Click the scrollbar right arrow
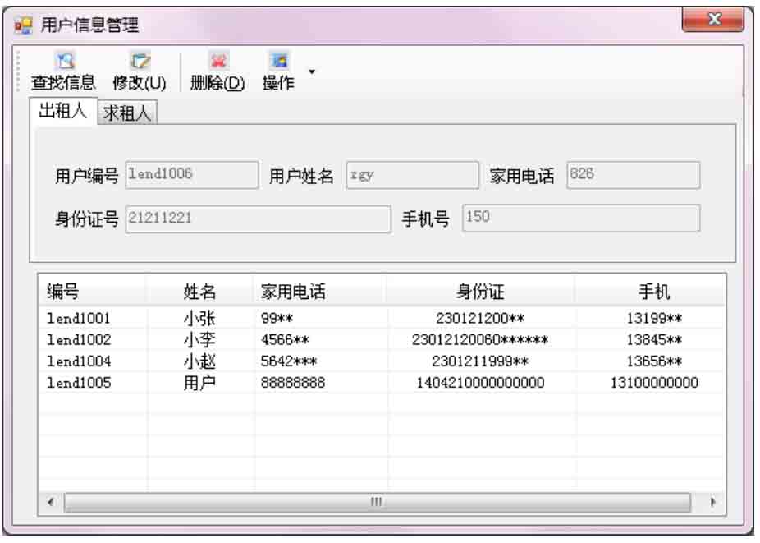The image size is (760, 543). click(x=712, y=501)
